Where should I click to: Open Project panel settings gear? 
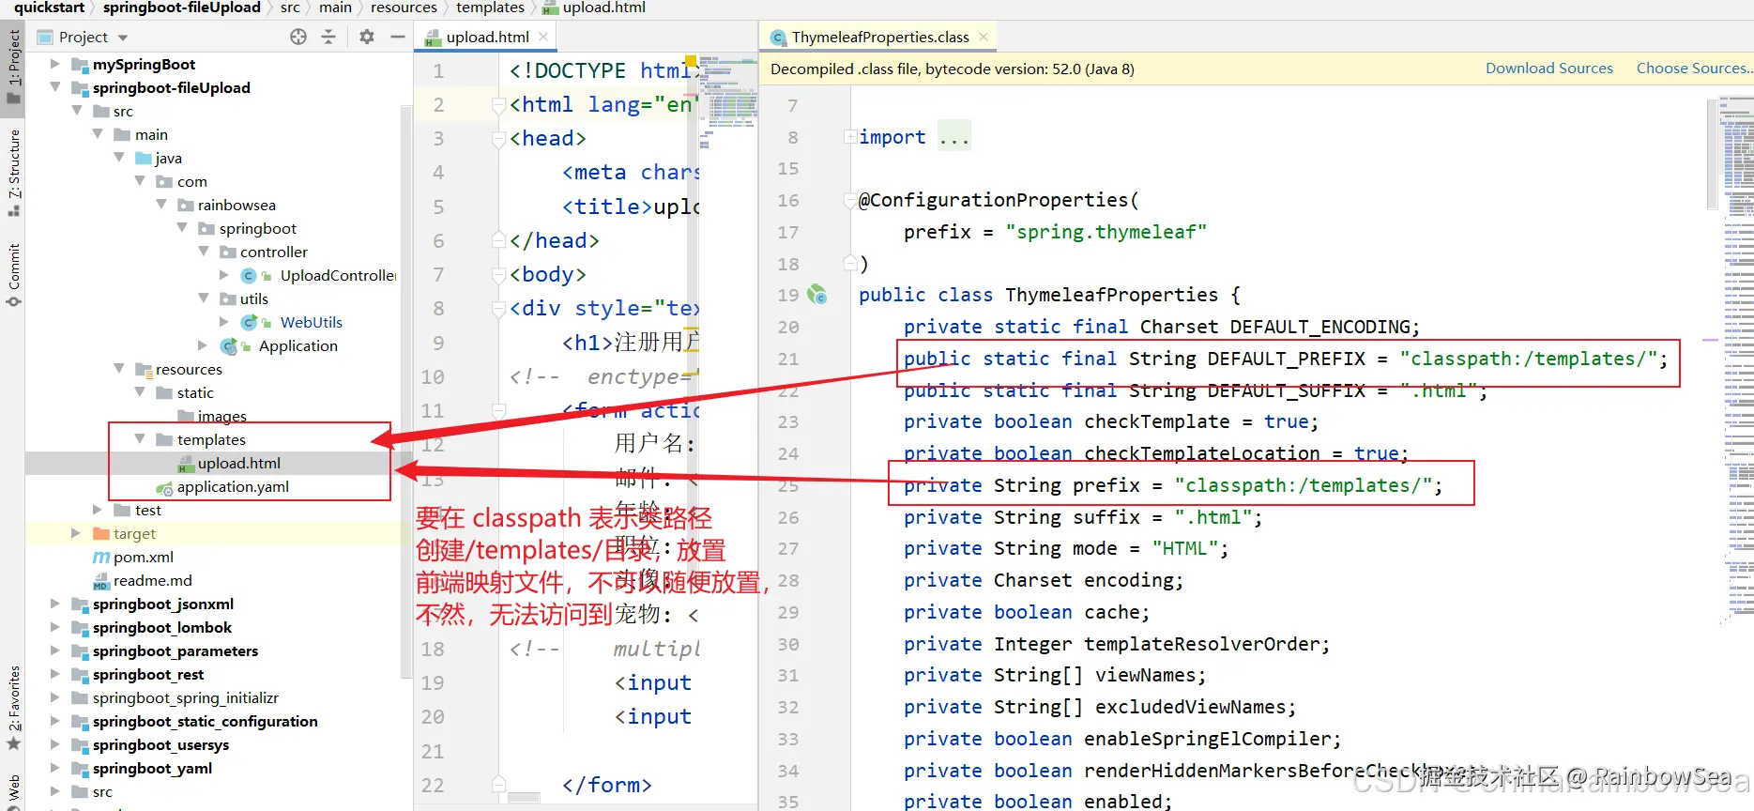[367, 37]
